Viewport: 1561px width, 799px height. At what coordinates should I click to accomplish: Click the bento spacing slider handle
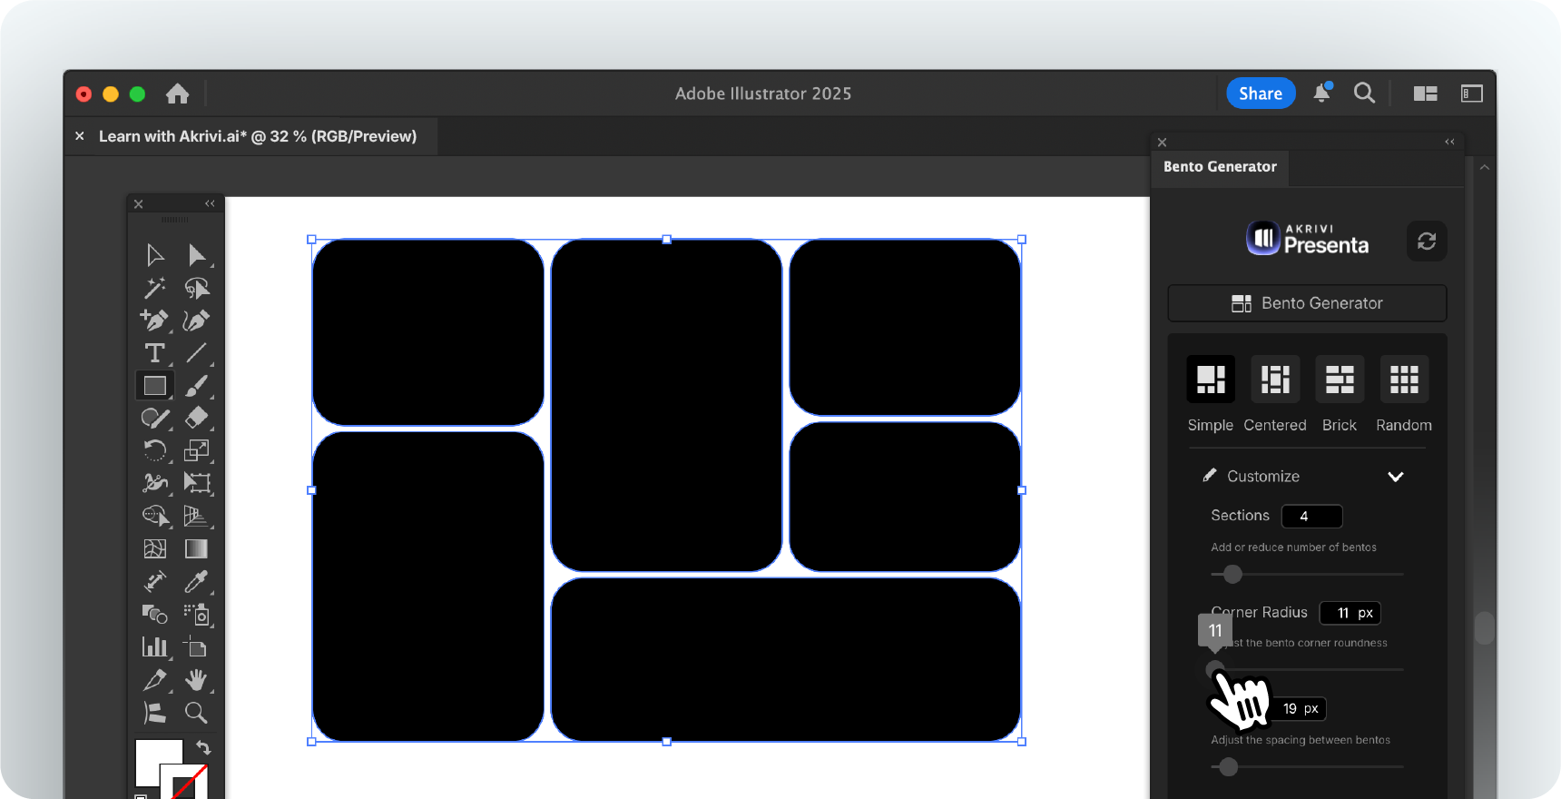(1228, 767)
